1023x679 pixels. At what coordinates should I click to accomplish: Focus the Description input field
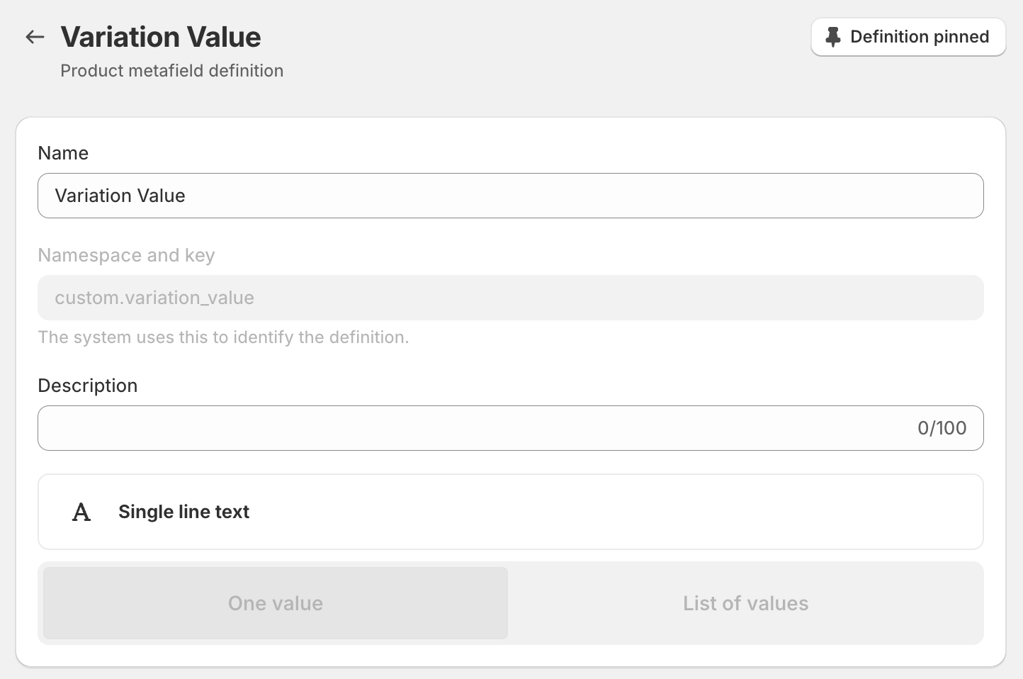[x=425, y=427]
